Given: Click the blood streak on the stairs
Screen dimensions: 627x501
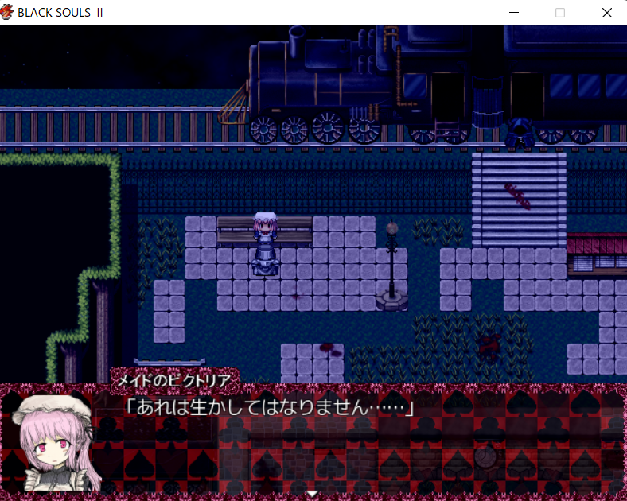Looking at the screenshot, I should 517,196.
